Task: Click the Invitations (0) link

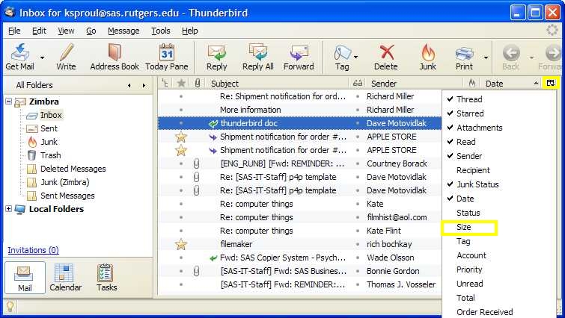Action: tap(33, 250)
